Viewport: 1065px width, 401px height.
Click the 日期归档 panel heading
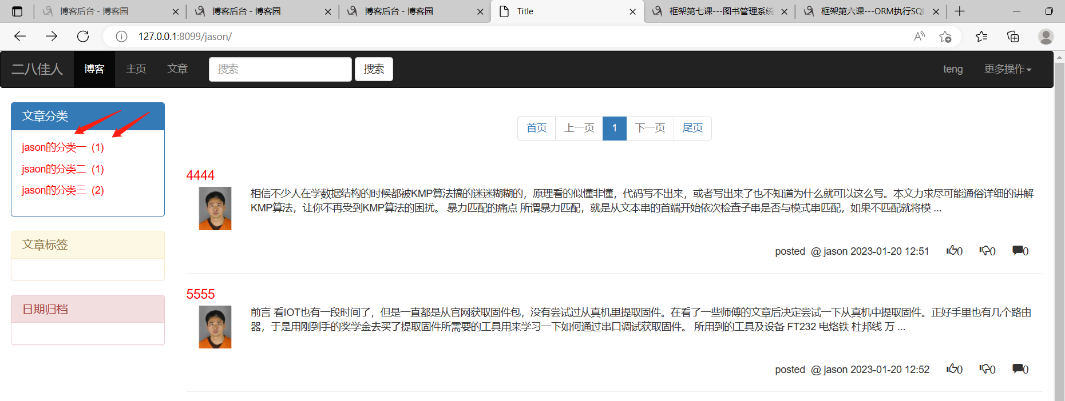point(88,309)
